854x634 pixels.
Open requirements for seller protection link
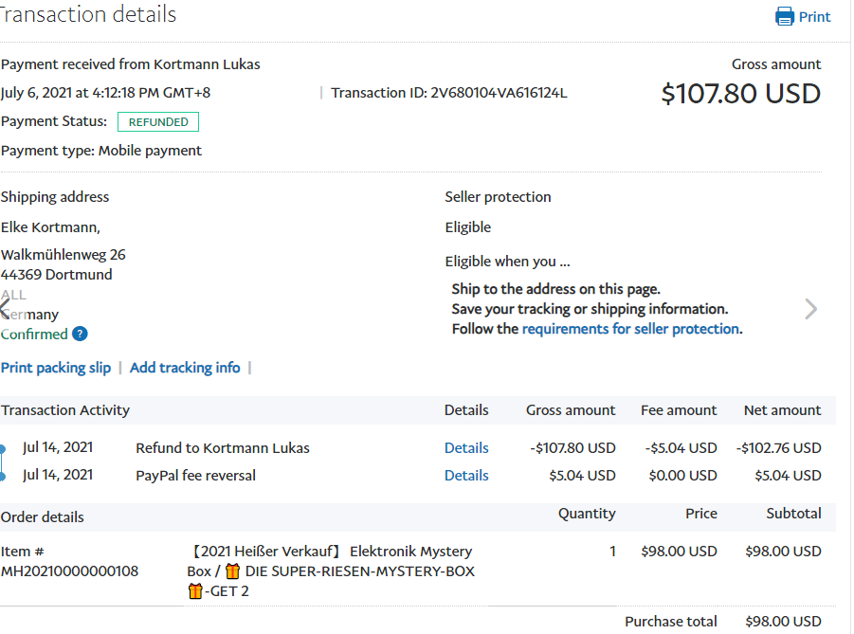point(630,329)
